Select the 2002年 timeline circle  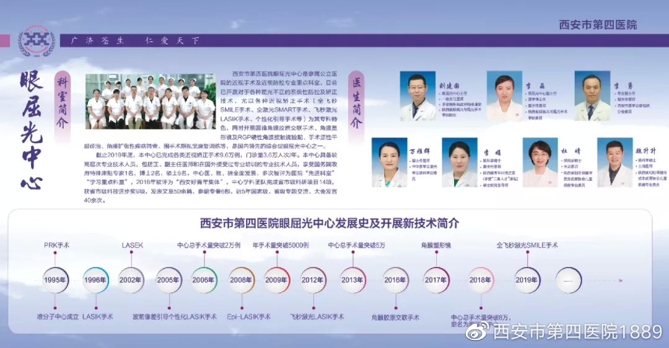tap(131, 280)
